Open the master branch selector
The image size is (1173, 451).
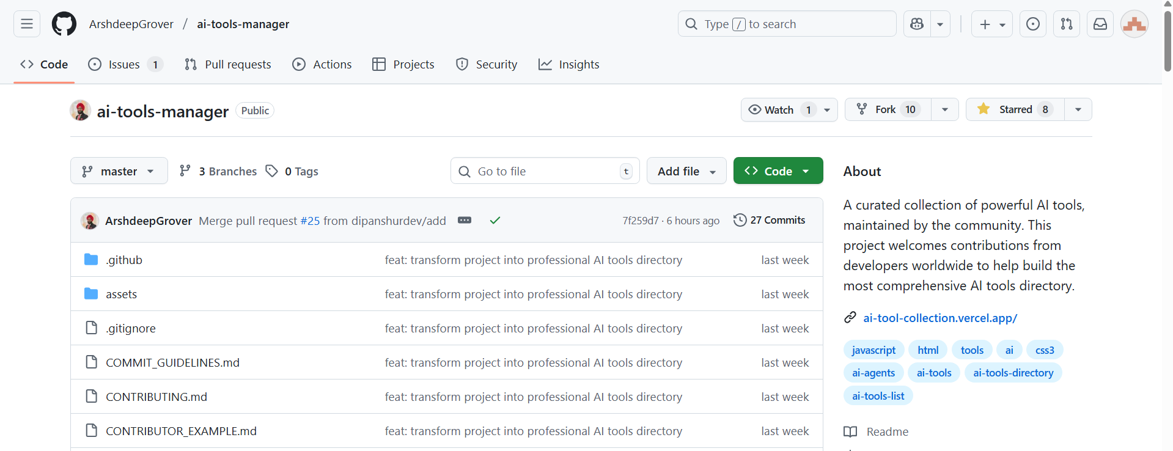coord(119,171)
